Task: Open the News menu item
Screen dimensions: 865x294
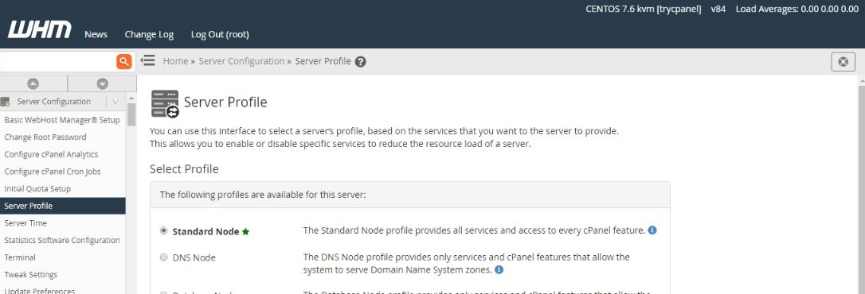Action: [x=96, y=34]
